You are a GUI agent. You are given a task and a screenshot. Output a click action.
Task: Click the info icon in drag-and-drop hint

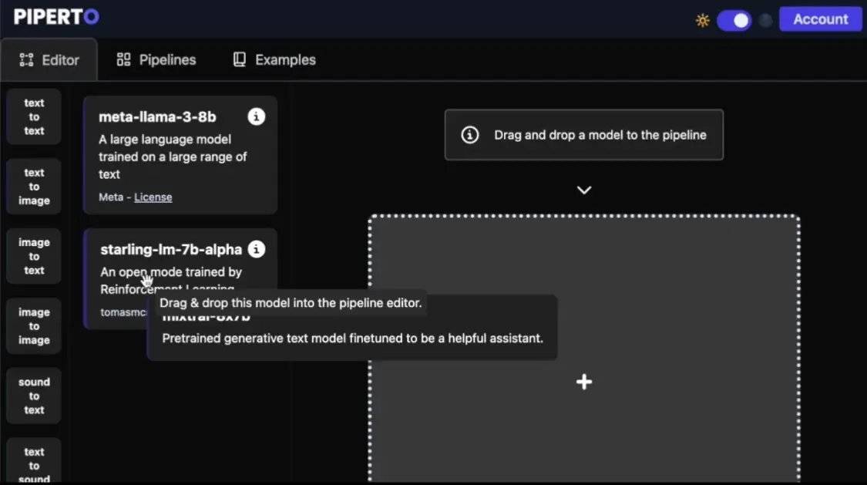(469, 135)
